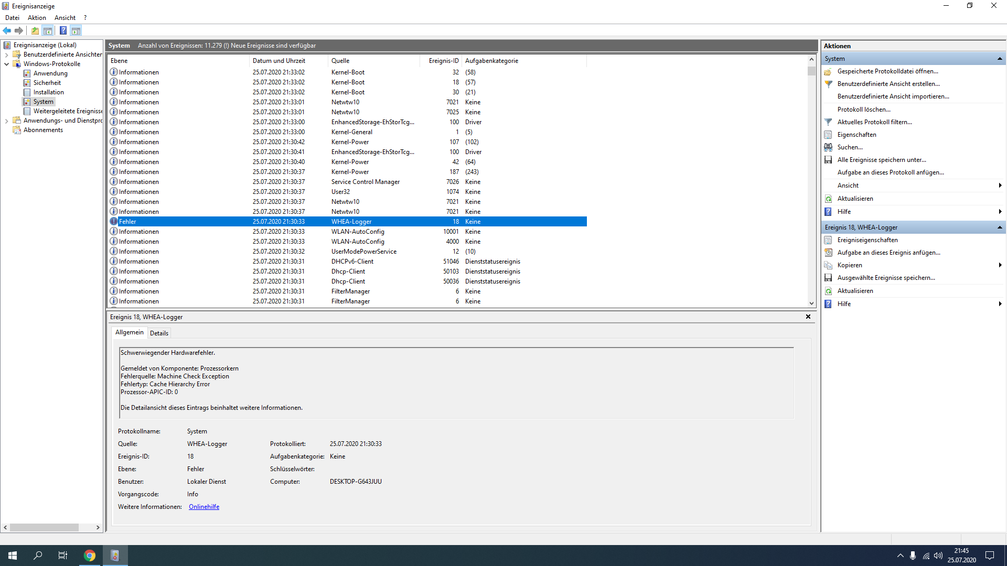Select the Sicherheit log in tree
This screenshot has width=1007, height=566.
pyautogui.click(x=47, y=83)
